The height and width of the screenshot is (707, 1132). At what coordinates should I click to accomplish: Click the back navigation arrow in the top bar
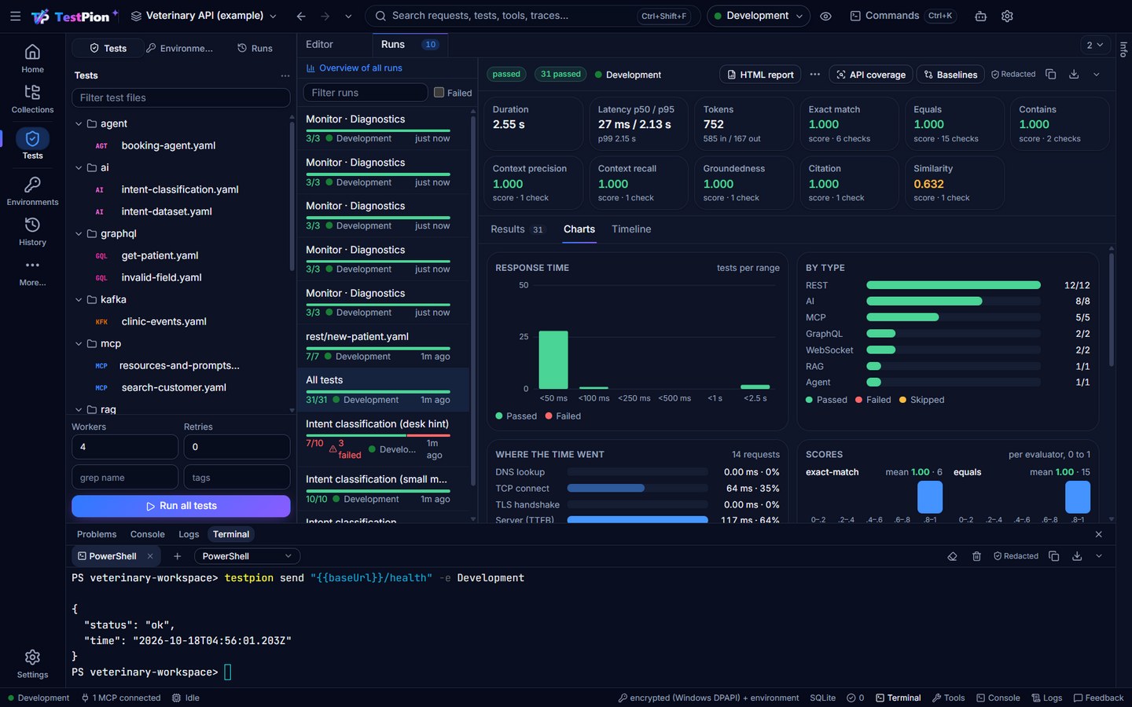pos(301,16)
